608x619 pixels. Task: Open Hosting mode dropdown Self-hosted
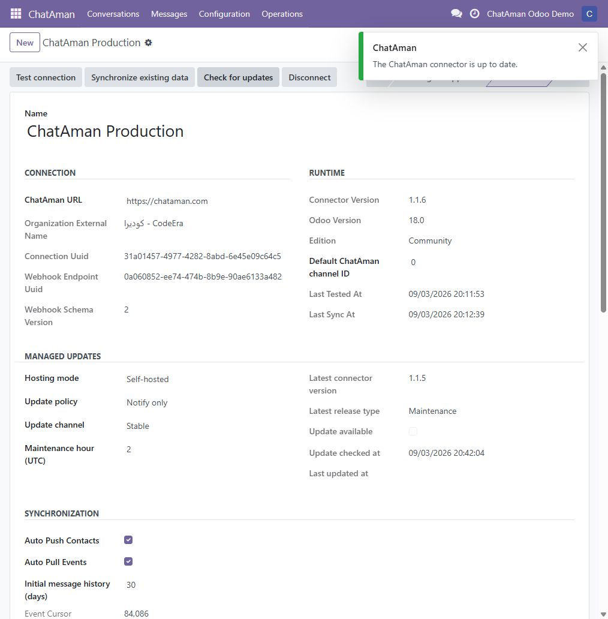207,379
